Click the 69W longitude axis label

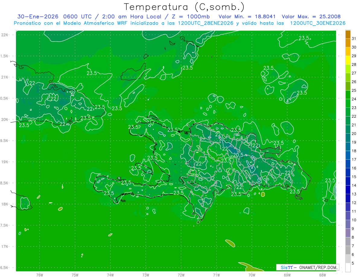point(287,275)
